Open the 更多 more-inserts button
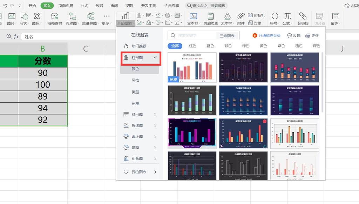This screenshot has width=359, height=204. pos(107,19)
